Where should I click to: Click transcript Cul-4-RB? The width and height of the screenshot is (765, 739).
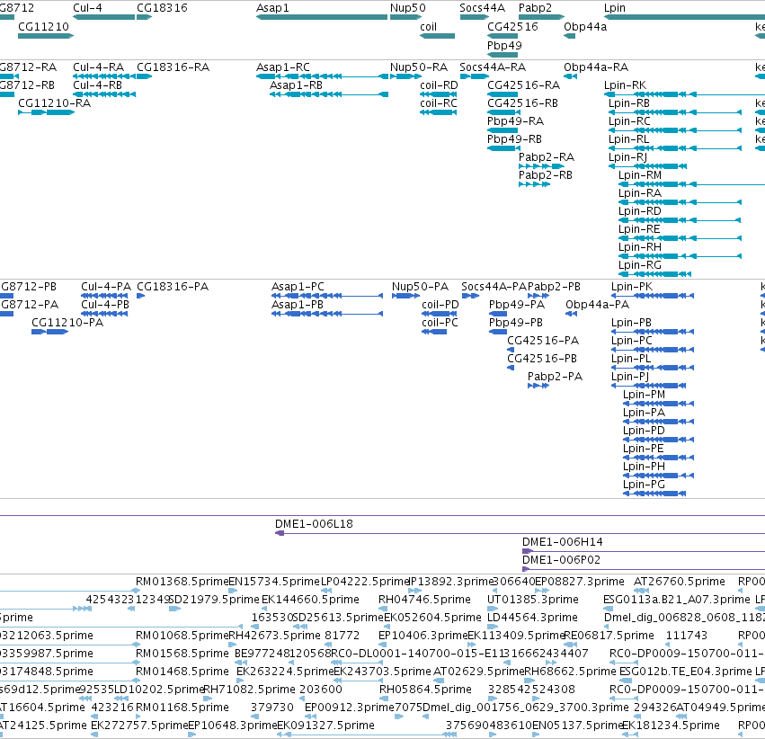pyautogui.click(x=104, y=94)
